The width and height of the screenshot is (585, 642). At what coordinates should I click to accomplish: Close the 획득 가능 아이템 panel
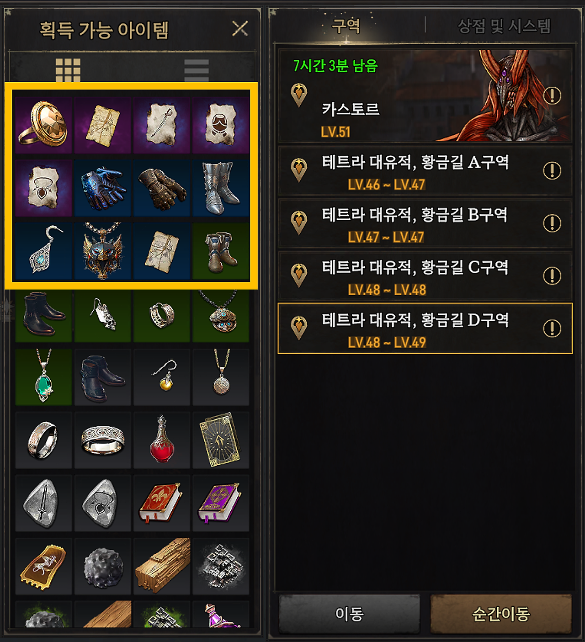point(240,28)
